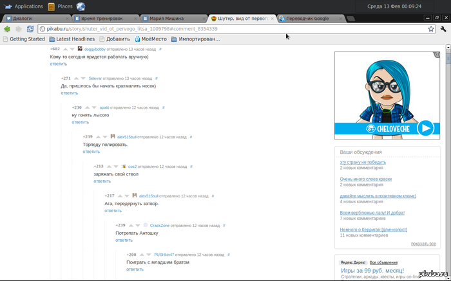The height and width of the screenshot is (281, 451).
Task: Upvote apatit's comment
Action: [x=88, y=107]
